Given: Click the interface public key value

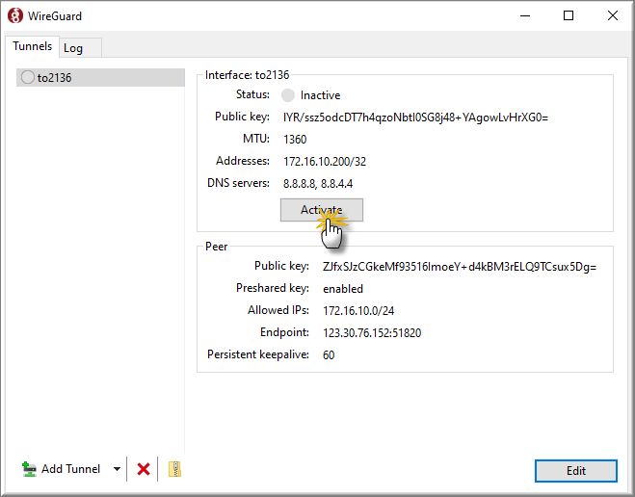Looking at the screenshot, I should point(415,118).
